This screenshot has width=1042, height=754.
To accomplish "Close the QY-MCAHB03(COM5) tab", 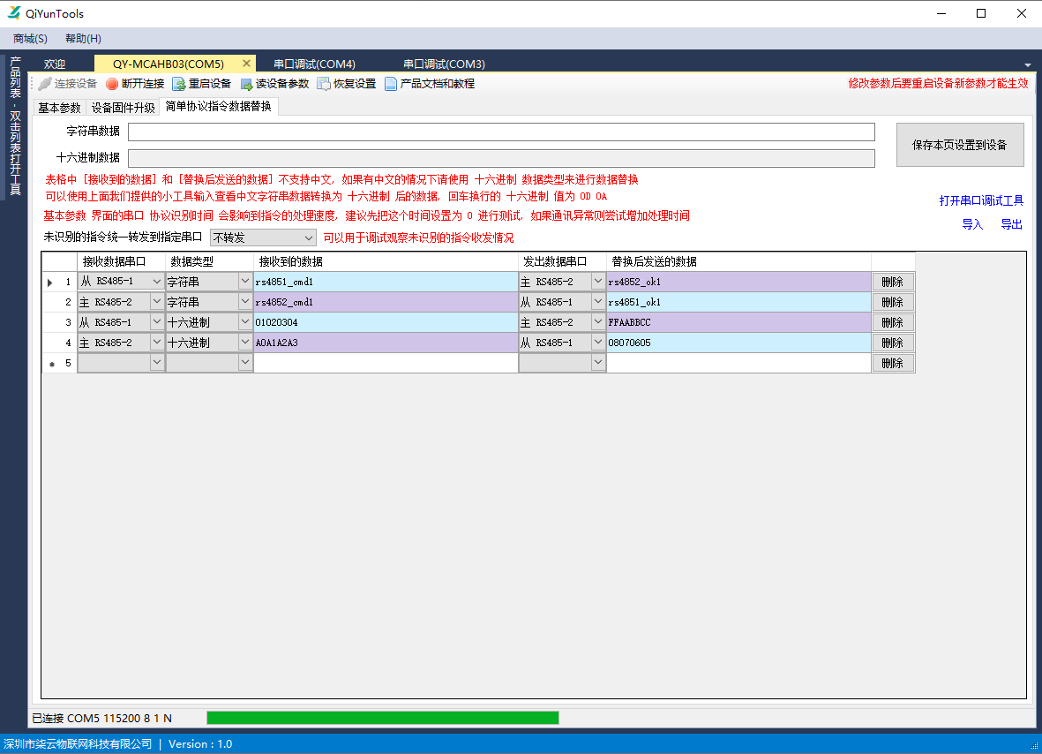I will click(246, 64).
